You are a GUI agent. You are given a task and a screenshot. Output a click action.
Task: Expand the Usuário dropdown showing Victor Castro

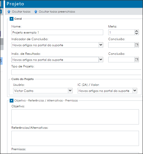pyautogui.click(x=70, y=91)
